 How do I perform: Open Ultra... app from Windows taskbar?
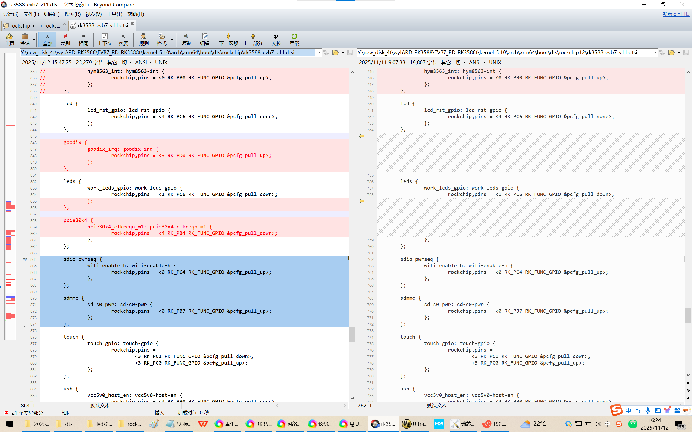pos(415,424)
